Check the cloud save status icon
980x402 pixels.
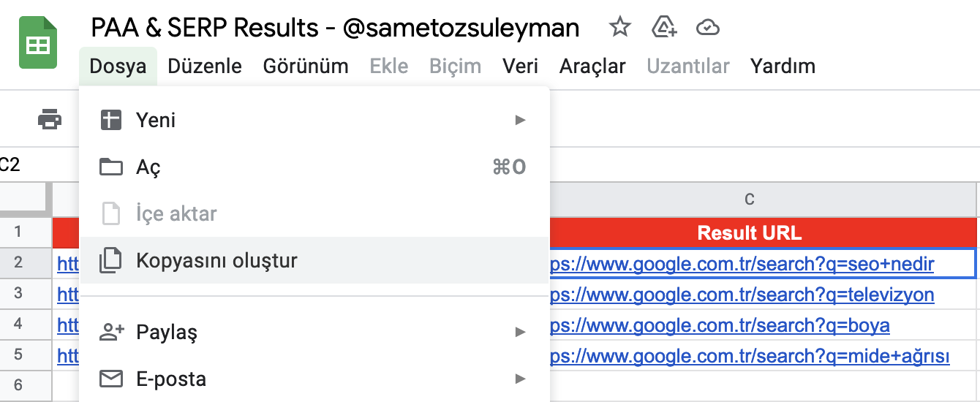707,28
